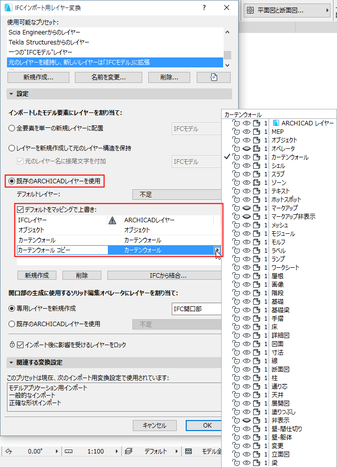Click the IFCから結合... button

[x=164, y=275]
